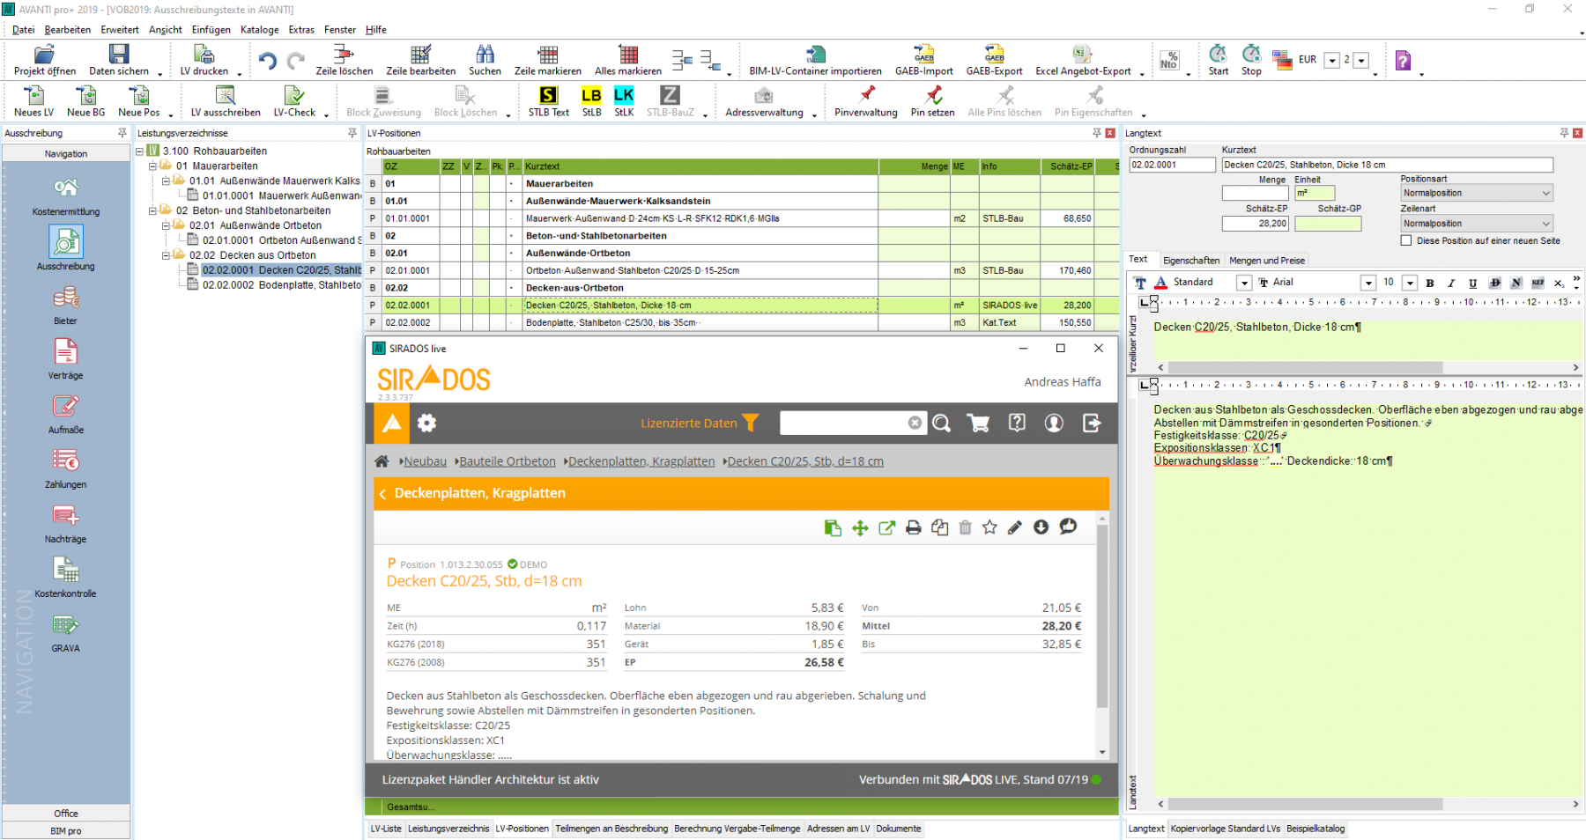Click Office navigation button
1586x840 pixels.
(x=66, y=814)
